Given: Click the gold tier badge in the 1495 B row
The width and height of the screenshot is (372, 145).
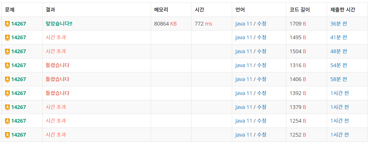Looking at the screenshot, I should (x=7, y=38).
